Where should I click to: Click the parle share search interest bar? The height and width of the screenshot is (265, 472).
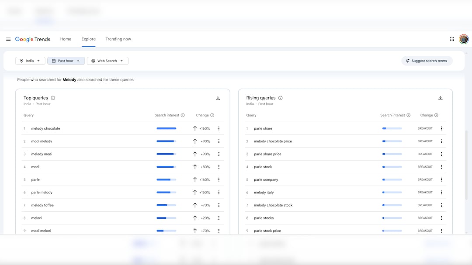point(392,128)
